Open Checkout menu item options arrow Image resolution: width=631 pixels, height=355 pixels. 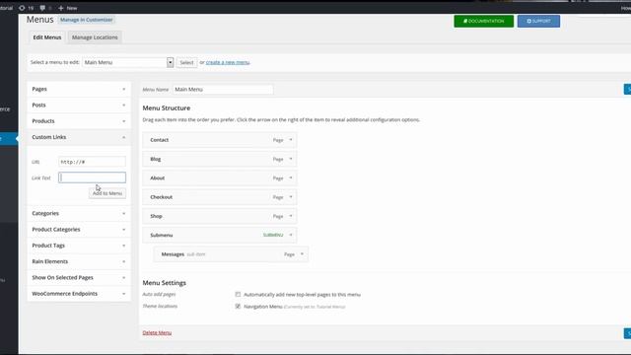point(291,197)
